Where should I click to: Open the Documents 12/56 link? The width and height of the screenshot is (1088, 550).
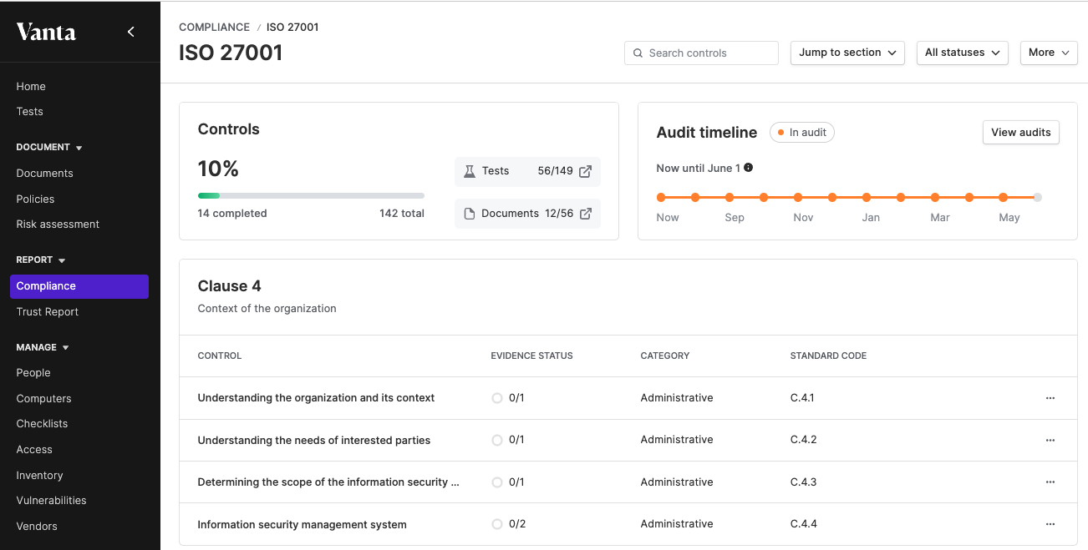click(x=527, y=213)
